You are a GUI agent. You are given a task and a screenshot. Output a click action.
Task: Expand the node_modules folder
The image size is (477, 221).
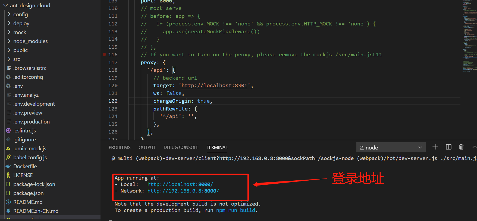click(9, 41)
